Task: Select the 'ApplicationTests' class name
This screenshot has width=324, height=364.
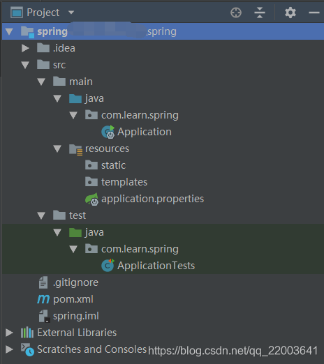Action: coord(156,266)
